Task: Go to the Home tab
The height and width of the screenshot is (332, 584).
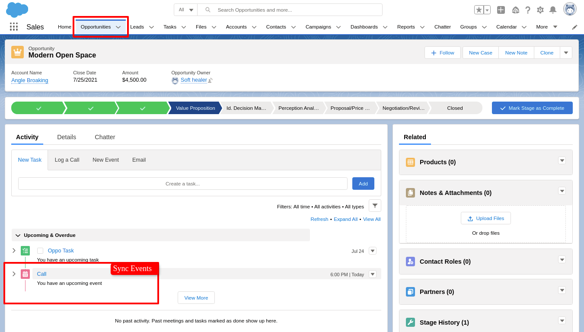Action: tap(64, 27)
